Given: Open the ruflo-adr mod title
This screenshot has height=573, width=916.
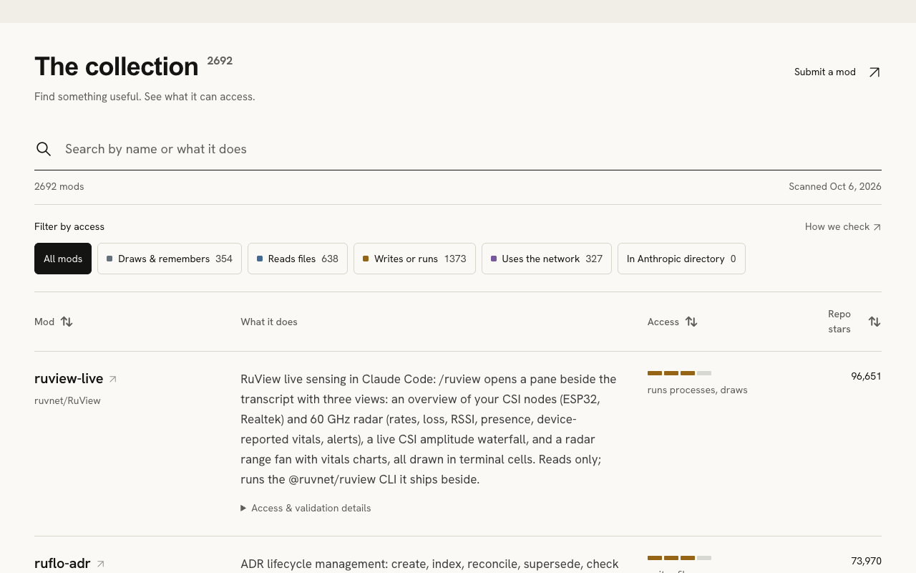Looking at the screenshot, I should click(62, 563).
